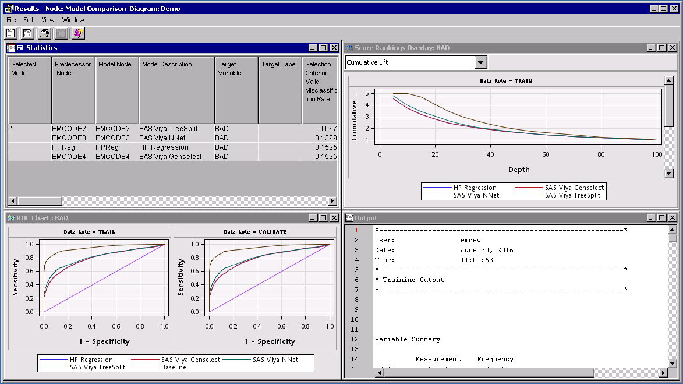Maximize the ROC Chart panel
The width and height of the screenshot is (683, 384).
coord(323,218)
